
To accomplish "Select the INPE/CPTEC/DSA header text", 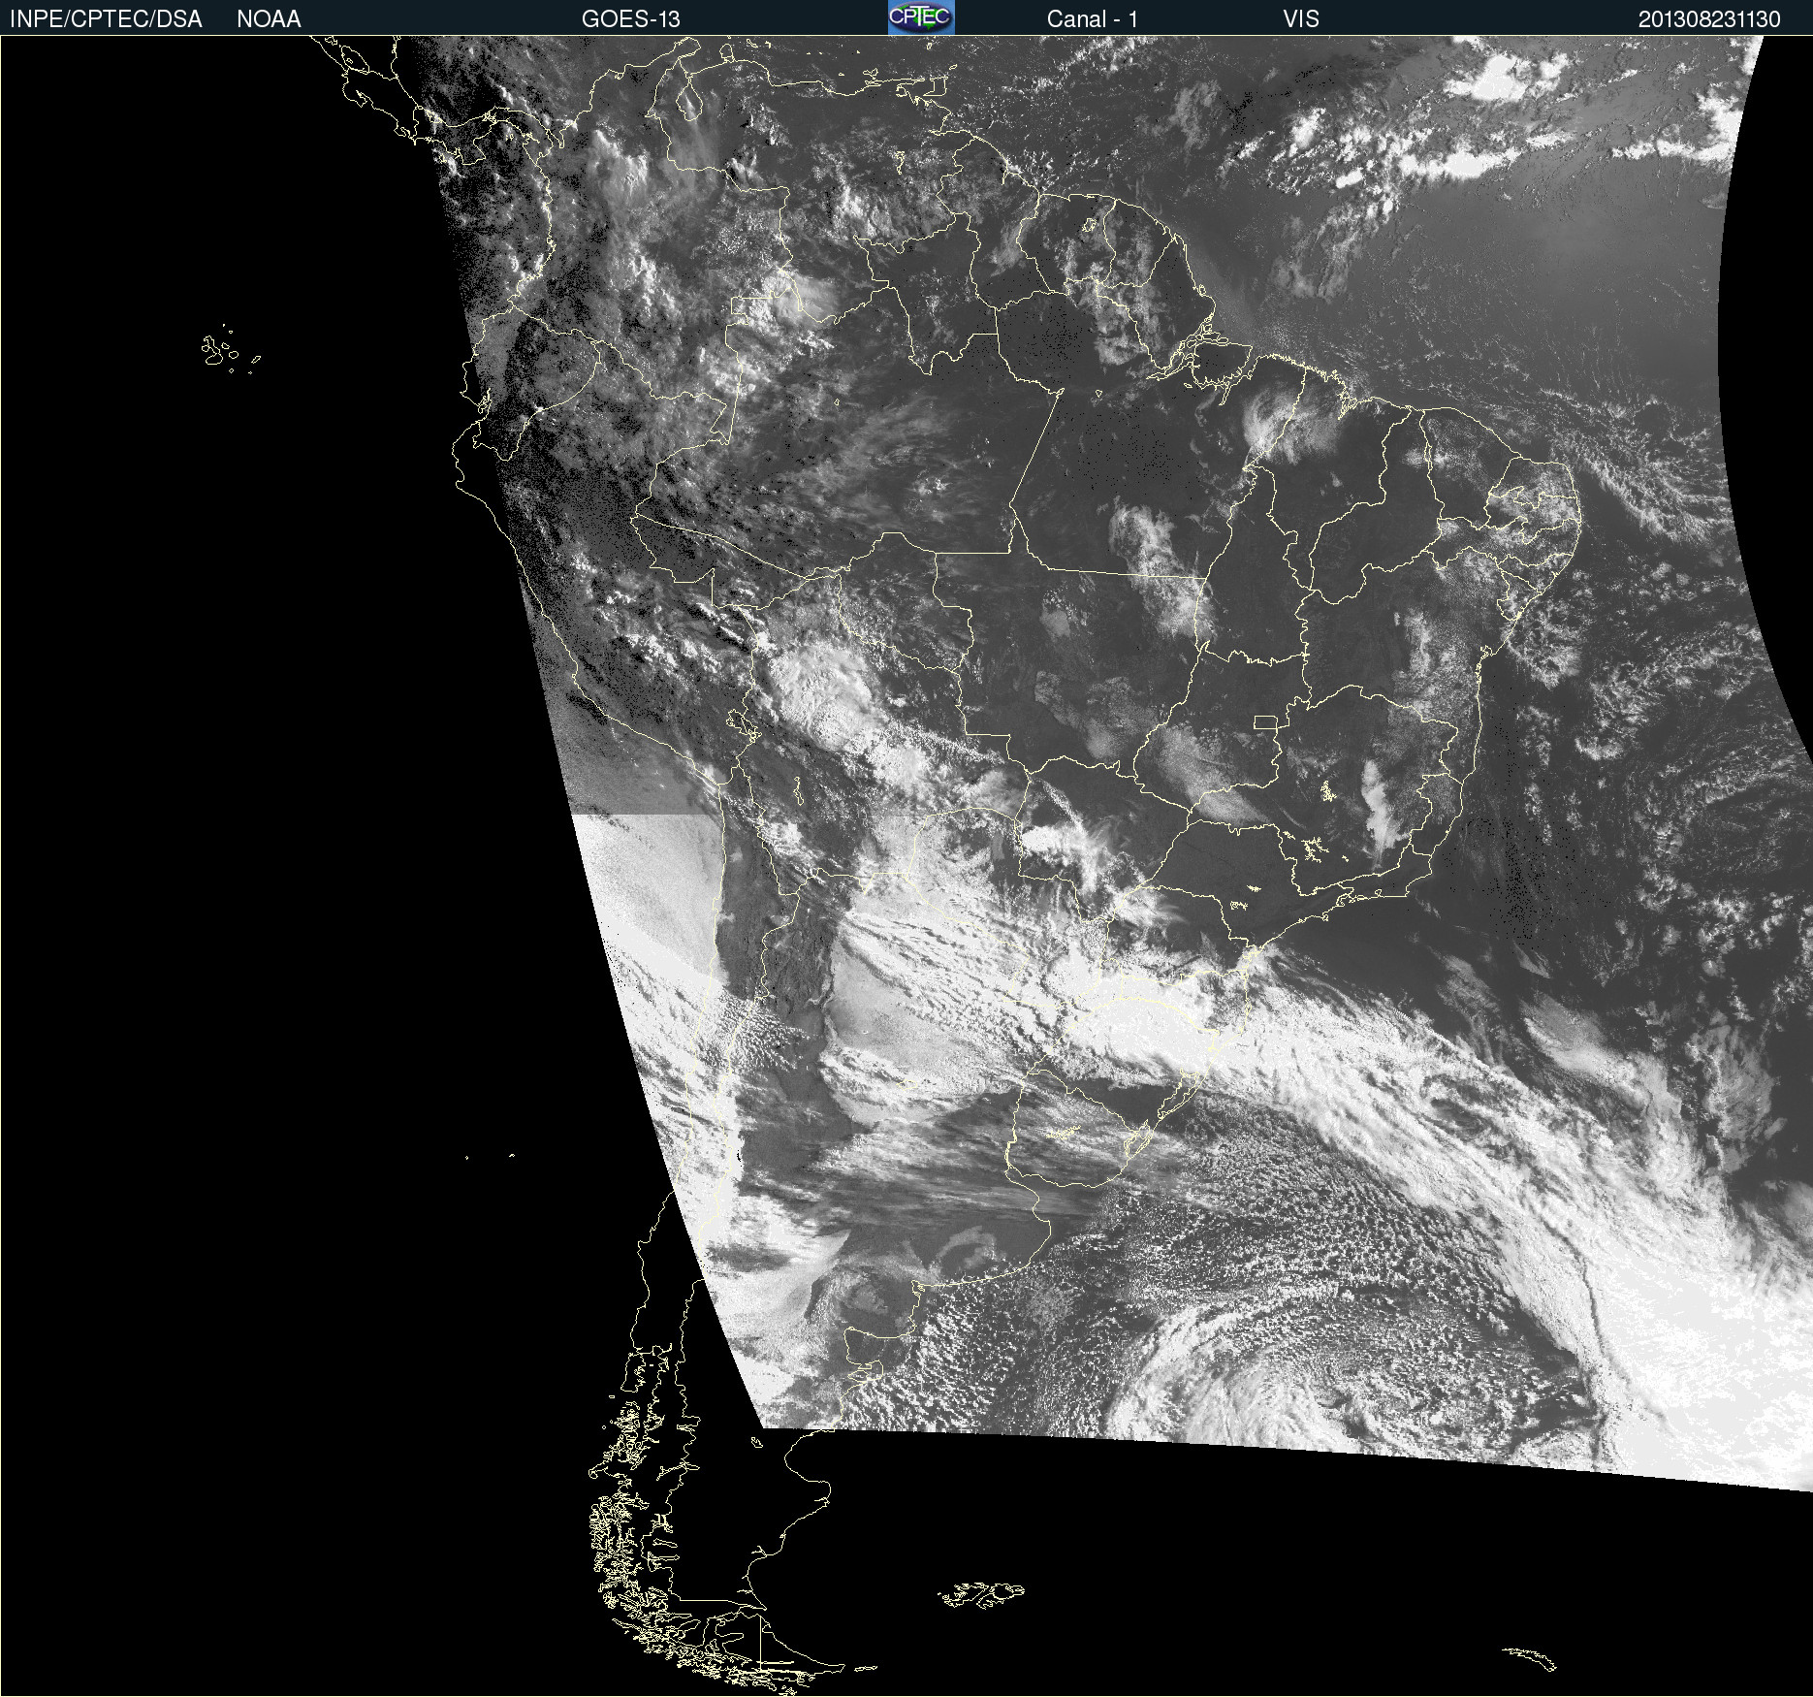I will pos(106,19).
